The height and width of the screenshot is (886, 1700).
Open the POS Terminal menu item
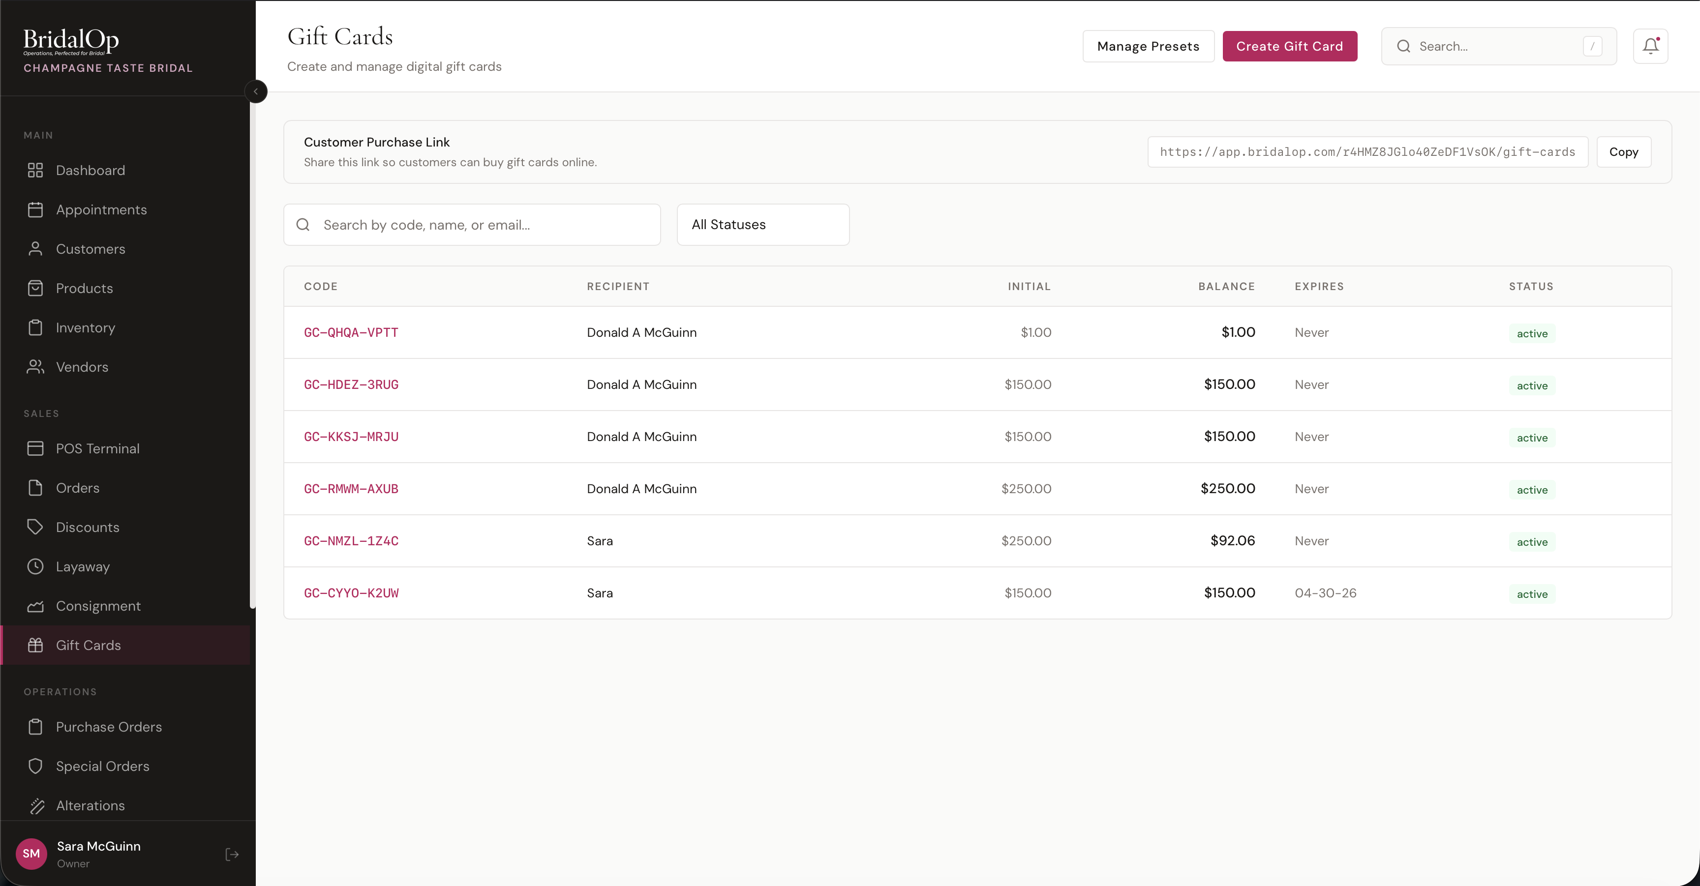(98, 448)
